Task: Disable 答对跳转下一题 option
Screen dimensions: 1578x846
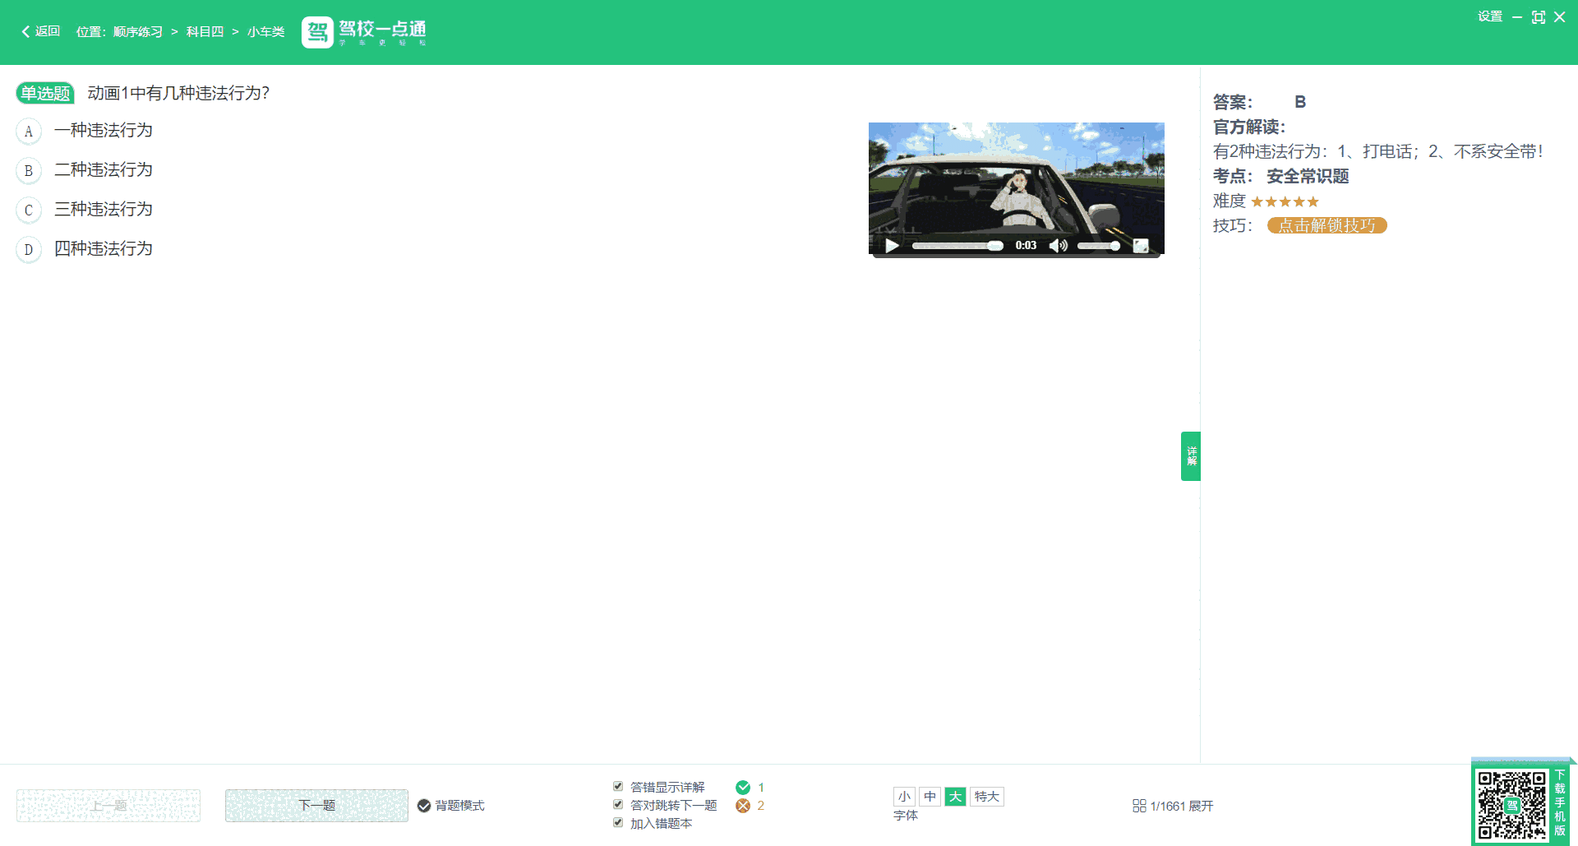Action: 618,804
